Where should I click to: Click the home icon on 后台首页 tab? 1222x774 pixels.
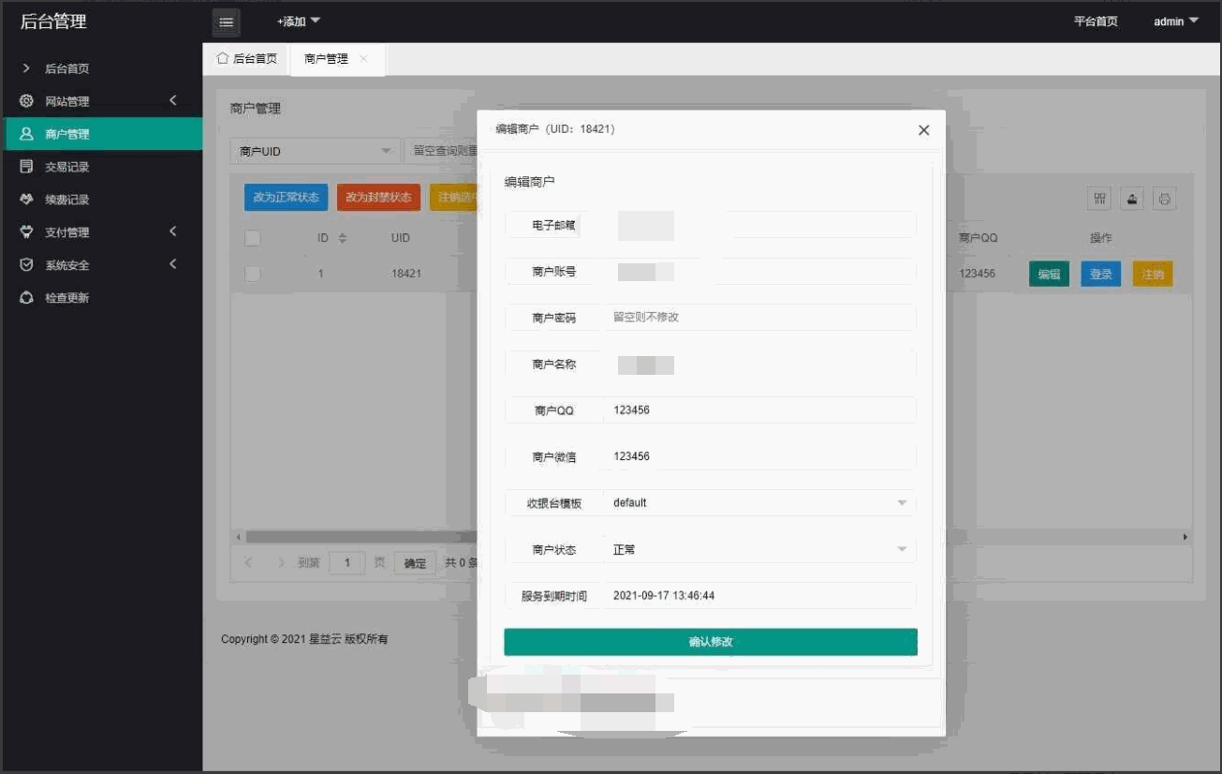pos(223,58)
